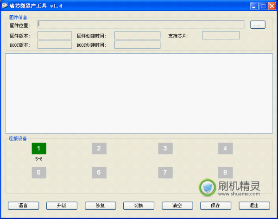The height and width of the screenshot is (219, 278).
Task: Focus the 固件位置 firmware path field
Action: pos(141,25)
